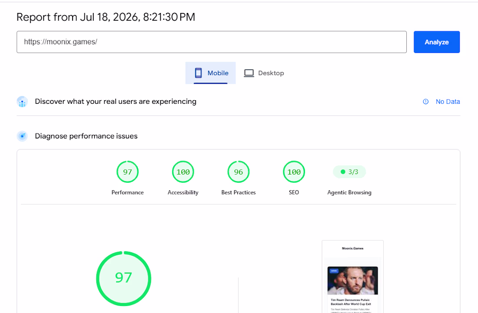Open the moonix.games page screenshot thumbnail
478x313 pixels.
[x=353, y=277]
